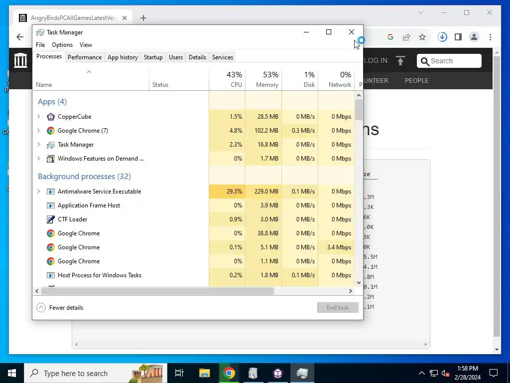Image resolution: width=510 pixels, height=383 pixels.
Task: Click the Windows taskbar search box
Action: 96,373
